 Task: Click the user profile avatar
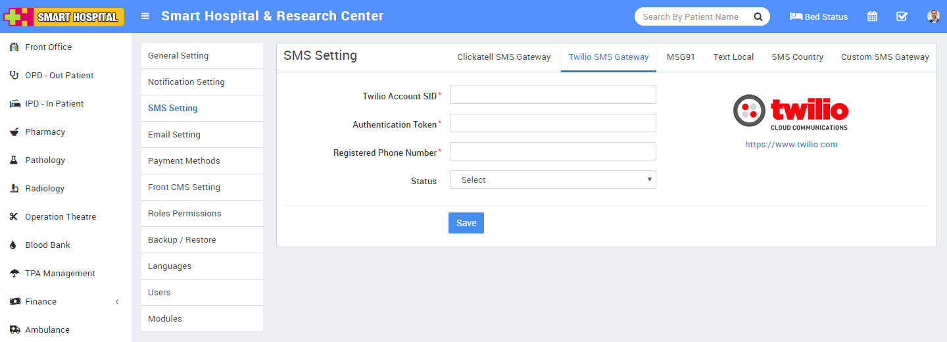pos(933,16)
